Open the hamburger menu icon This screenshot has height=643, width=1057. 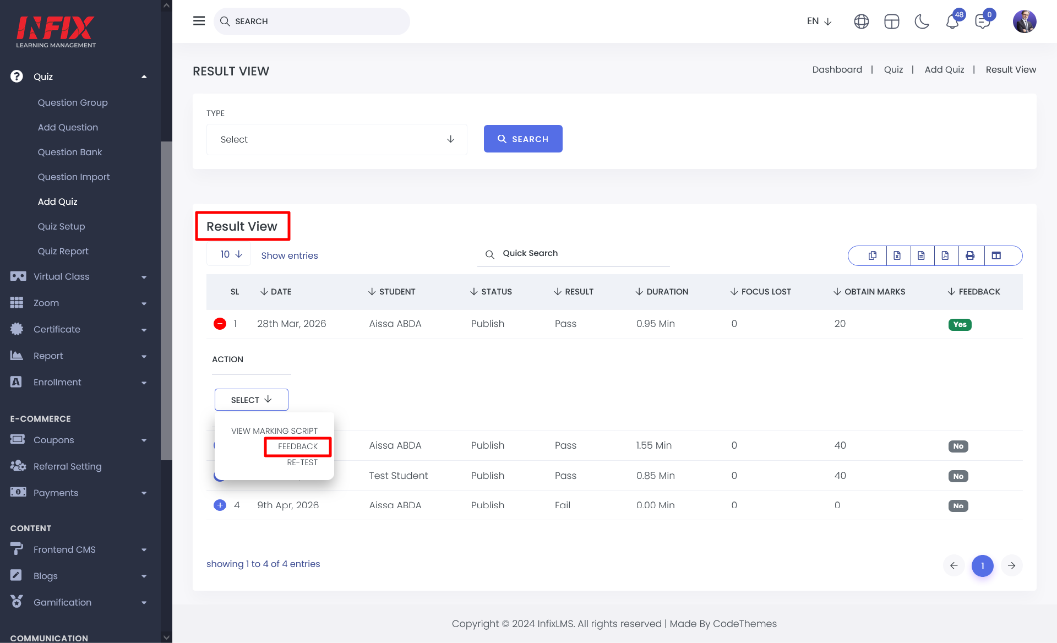[x=199, y=21]
